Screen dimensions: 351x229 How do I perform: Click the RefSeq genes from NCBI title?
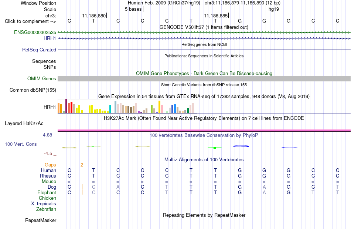pos(204,44)
